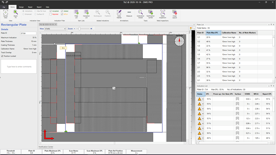The height and width of the screenshot is (155, 276).
Task: Select the Zoom Fit tool
Action: (x=15, y=13)
